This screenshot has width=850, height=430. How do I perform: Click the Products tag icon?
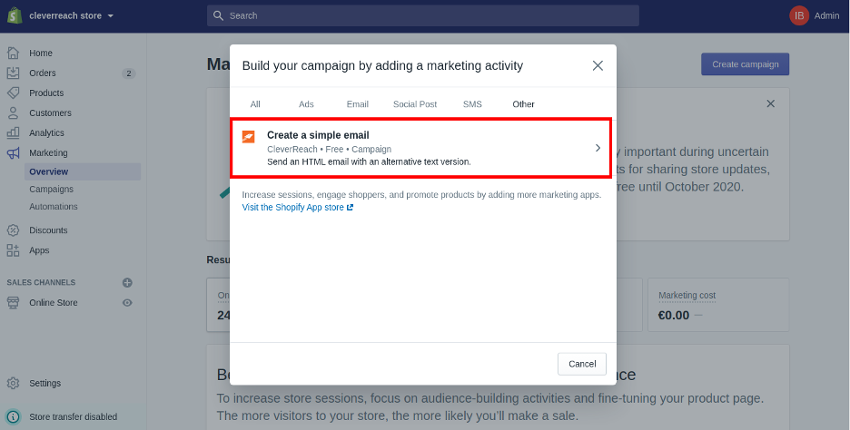[13, 93]
